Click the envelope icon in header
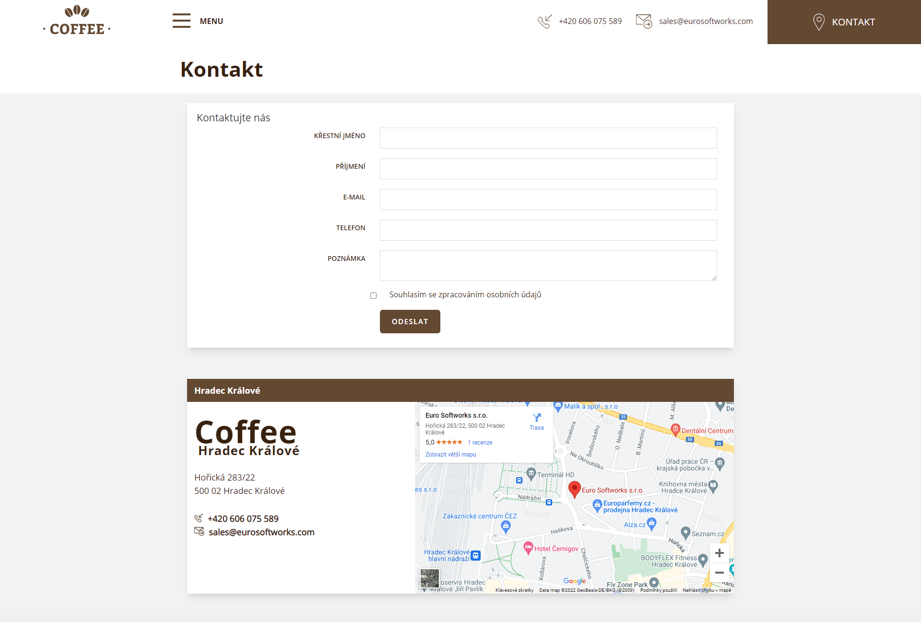This screenshot has width=921, height=622. tap(644, 21)
